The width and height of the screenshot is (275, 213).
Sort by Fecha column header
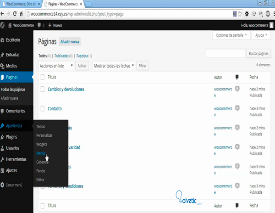click(254, 77)
